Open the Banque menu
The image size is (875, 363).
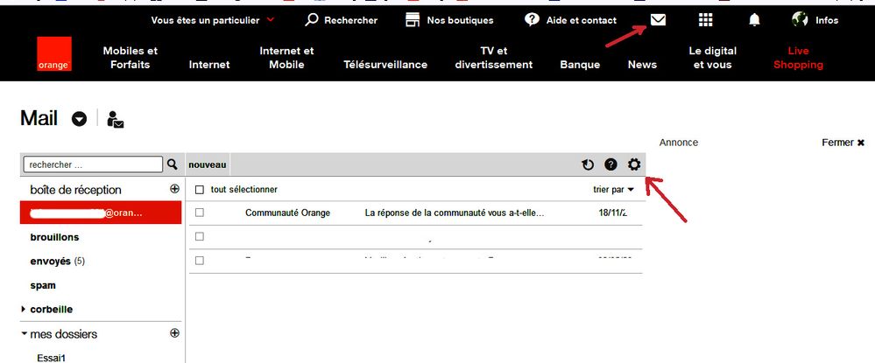580,65
